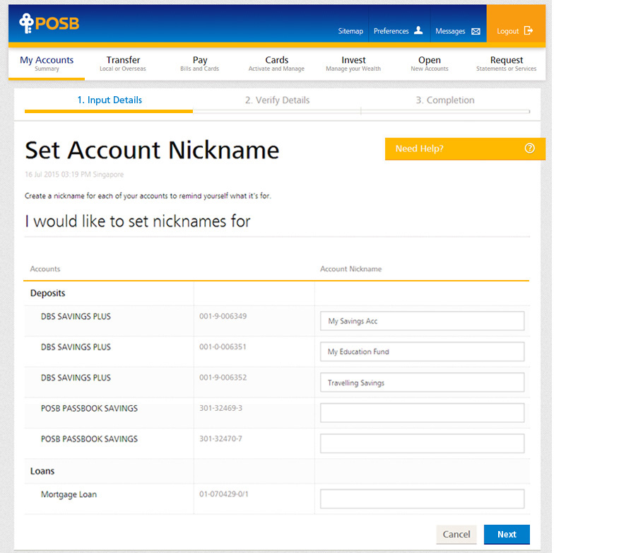
Task: Click the Mortgage Loan nickname field
Action: coord(422,499)
